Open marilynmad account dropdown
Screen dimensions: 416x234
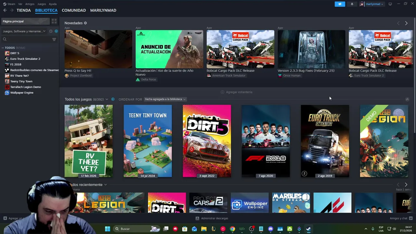[371, 4]
